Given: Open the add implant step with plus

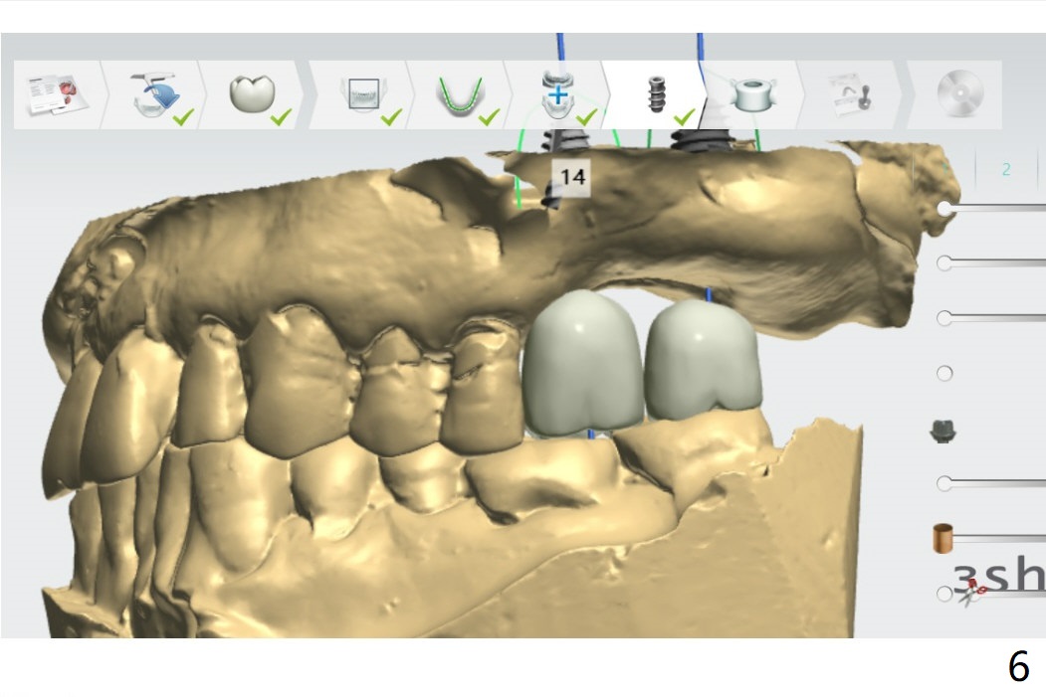Looking at the screenshot, I should pos(557,94).
